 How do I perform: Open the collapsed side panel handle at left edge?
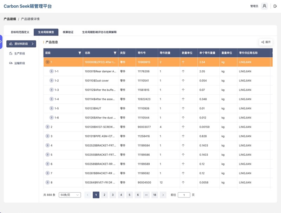coord(1,42)
